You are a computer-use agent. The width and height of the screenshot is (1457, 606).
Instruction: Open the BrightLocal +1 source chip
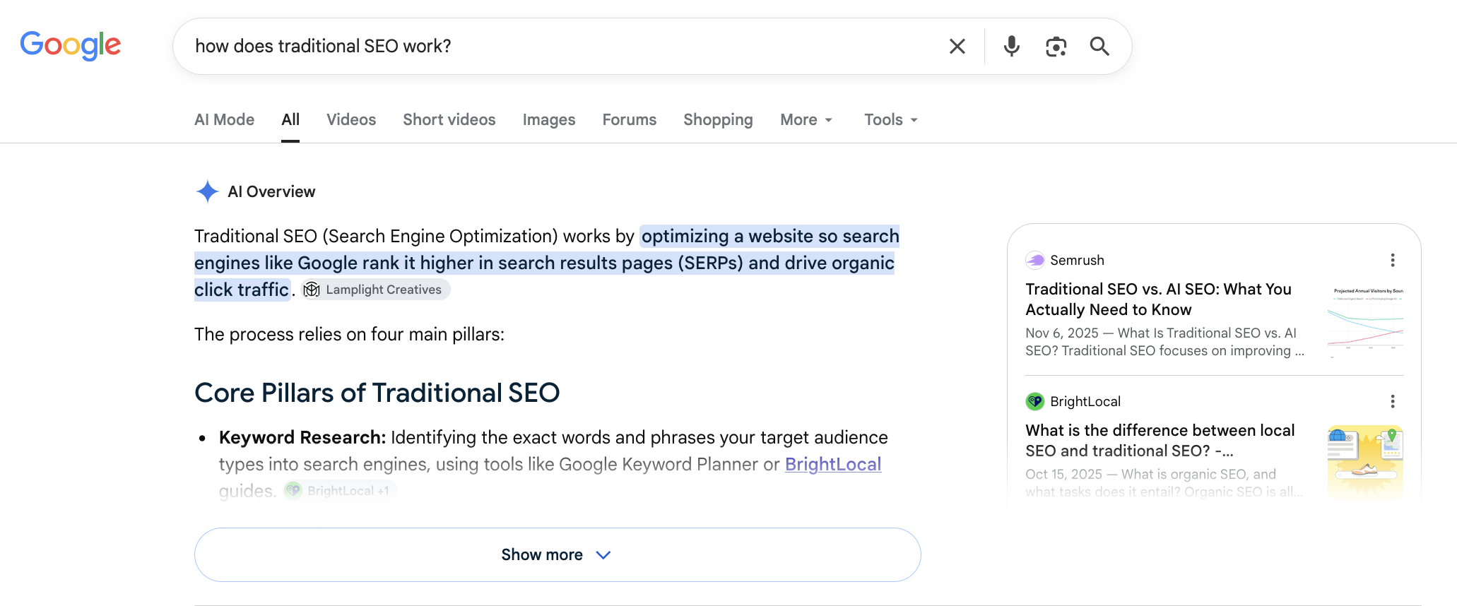(340, 490)
